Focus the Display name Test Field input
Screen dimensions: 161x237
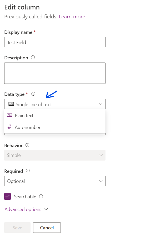pos(55,42)
